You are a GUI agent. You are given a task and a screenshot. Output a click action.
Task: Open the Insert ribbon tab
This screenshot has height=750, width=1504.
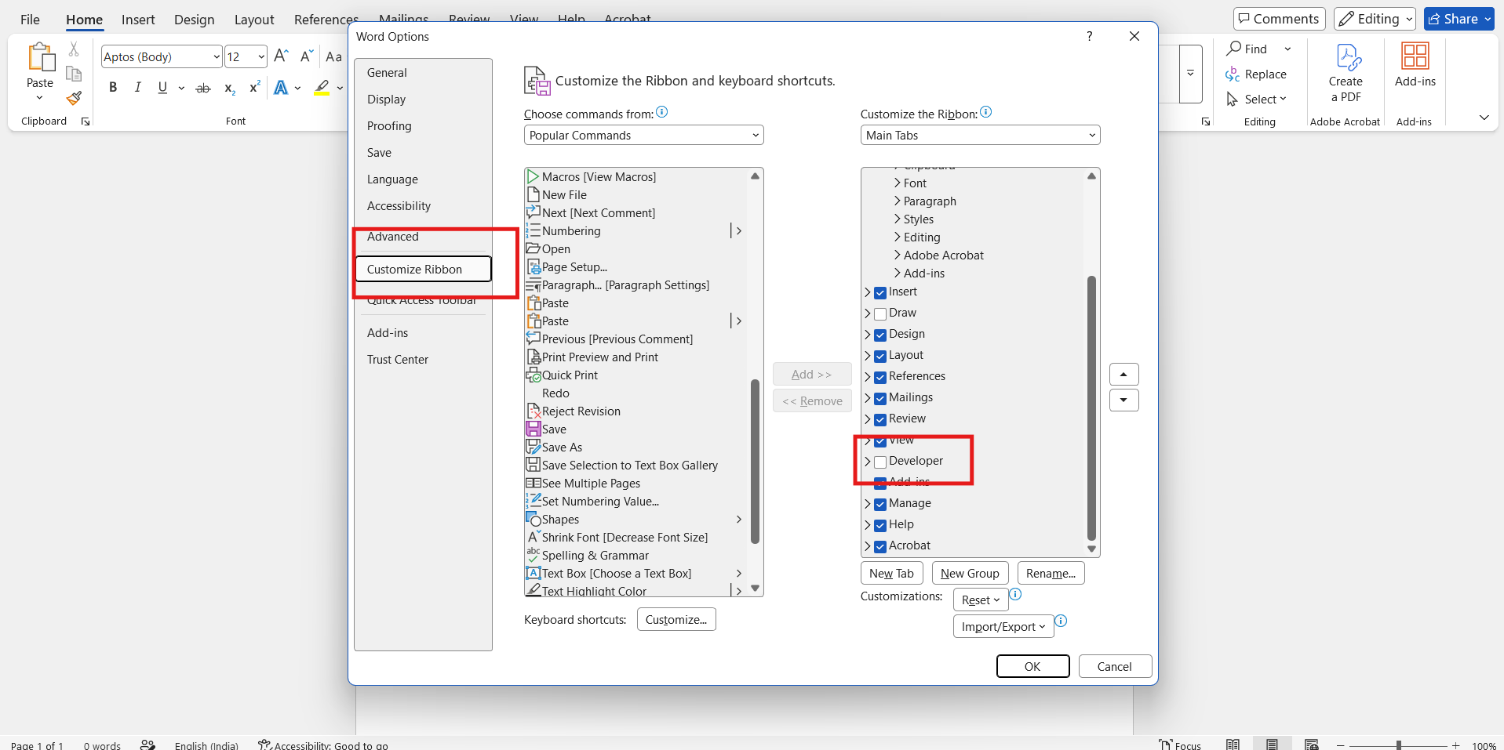[138, 20]
